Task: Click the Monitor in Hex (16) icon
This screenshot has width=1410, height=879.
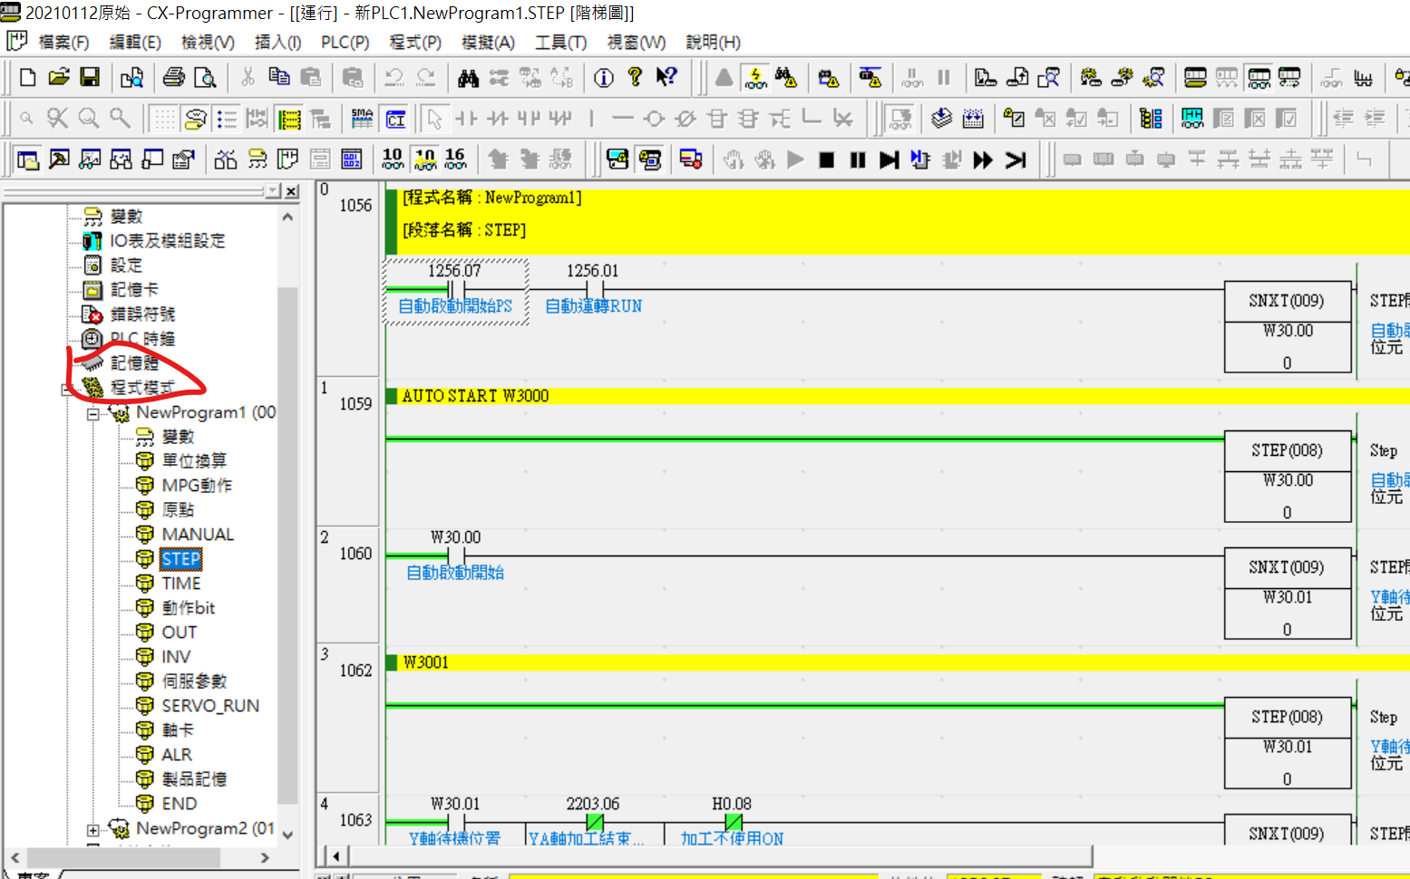Action: tap(455, 159)
